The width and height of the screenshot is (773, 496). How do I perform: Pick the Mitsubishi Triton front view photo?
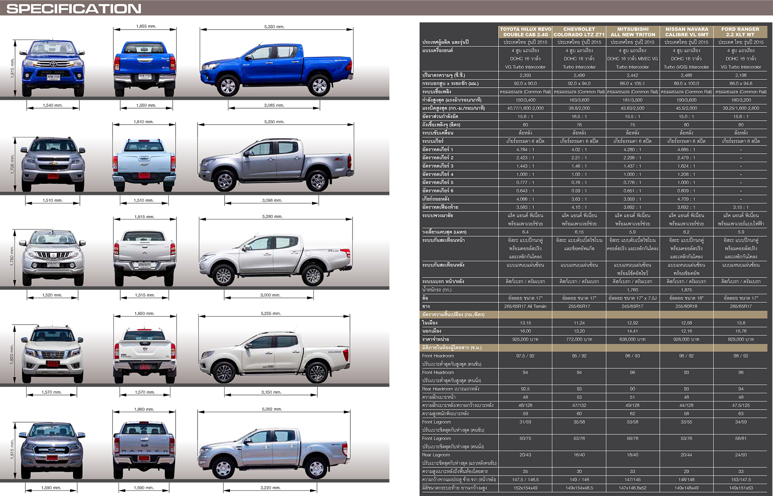(x=53, y=258)
